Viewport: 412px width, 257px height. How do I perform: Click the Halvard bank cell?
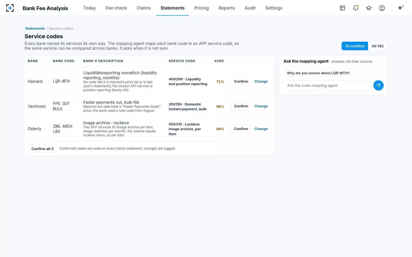[x=35, y=81]
